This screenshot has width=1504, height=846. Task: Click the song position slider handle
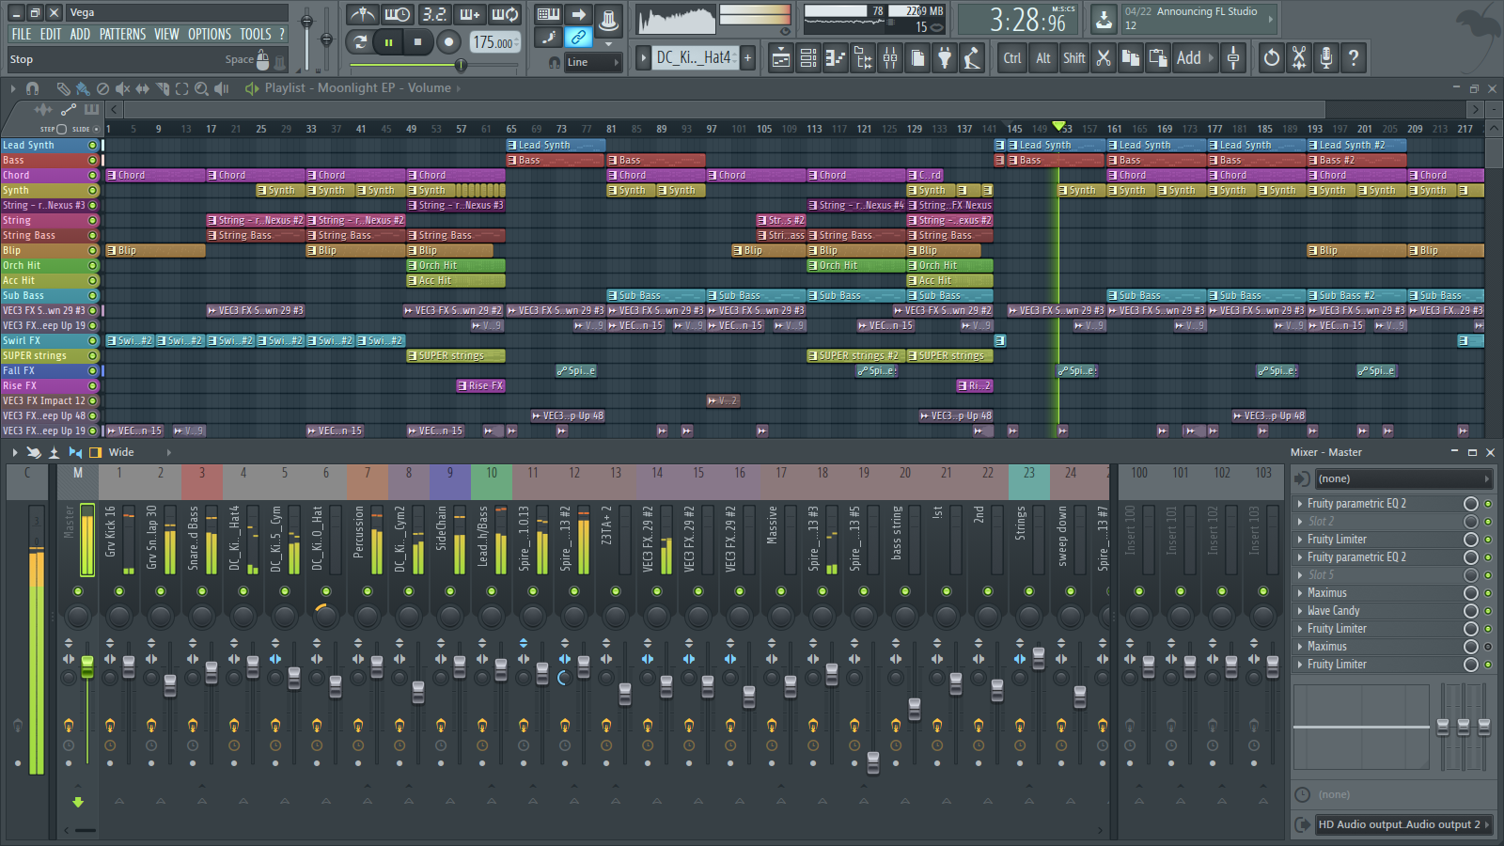coord(461,65)
